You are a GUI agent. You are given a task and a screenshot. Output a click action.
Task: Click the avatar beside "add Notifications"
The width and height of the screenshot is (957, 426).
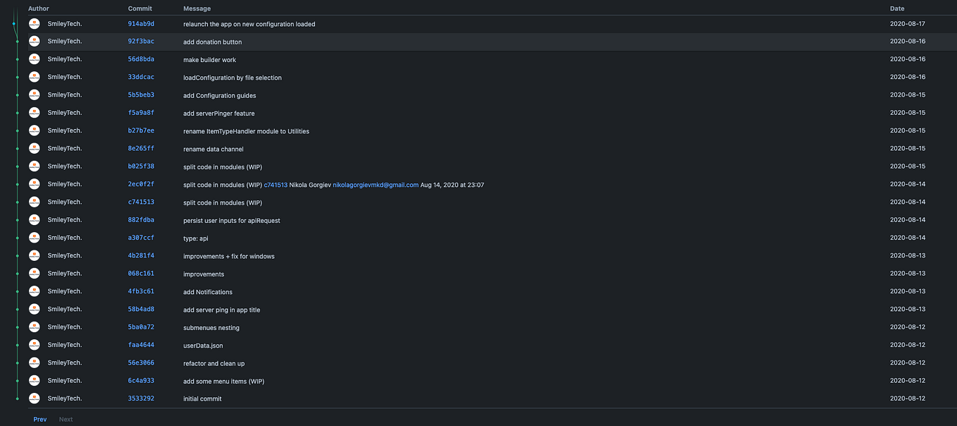click(x=34, y=291)
